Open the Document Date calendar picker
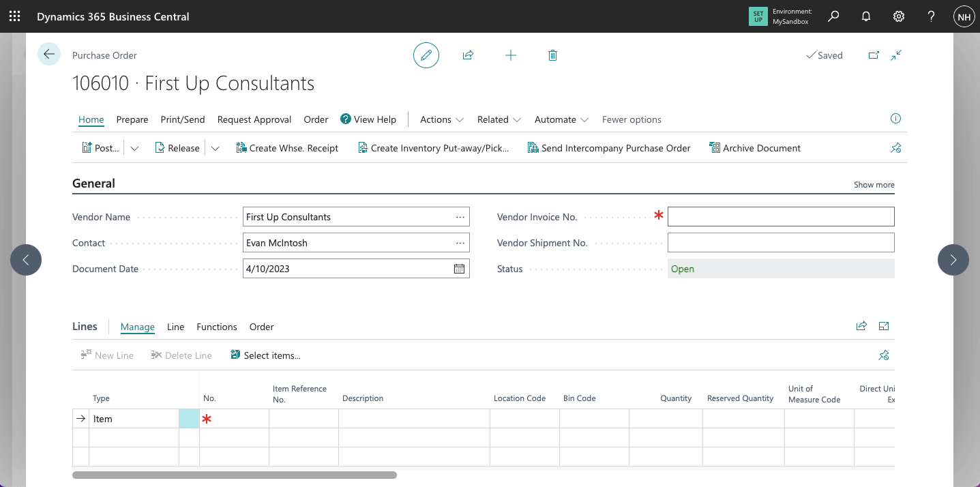980x487 pixels. 460,269
